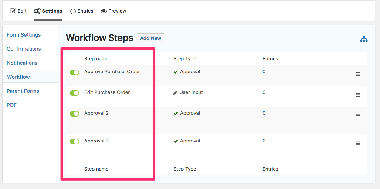380x189 pixels.
Task: Select Notifications in the settings sidebar
Action: pos(22,63)
